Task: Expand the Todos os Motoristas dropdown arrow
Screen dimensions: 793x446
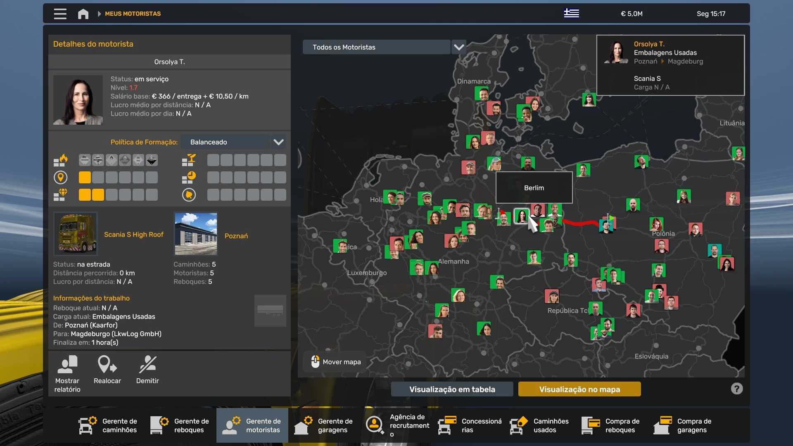Action: (458, 47)
